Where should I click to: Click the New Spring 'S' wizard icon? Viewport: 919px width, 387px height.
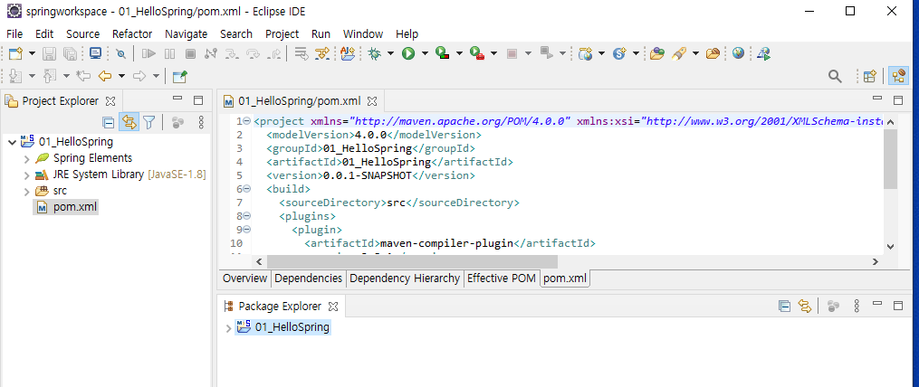619,54
